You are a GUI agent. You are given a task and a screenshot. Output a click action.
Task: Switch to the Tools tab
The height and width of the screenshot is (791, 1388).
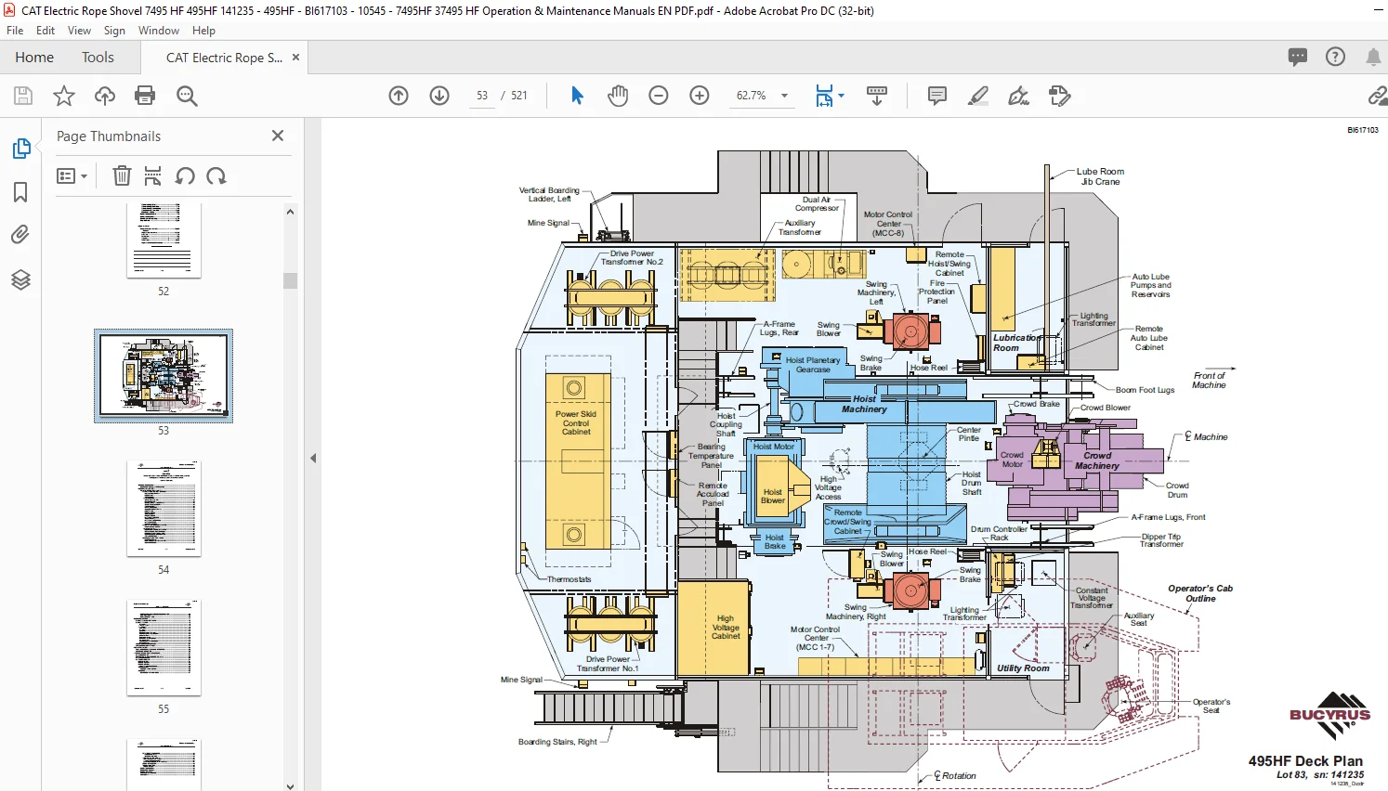pyautogui.click(x=98, y=58)
